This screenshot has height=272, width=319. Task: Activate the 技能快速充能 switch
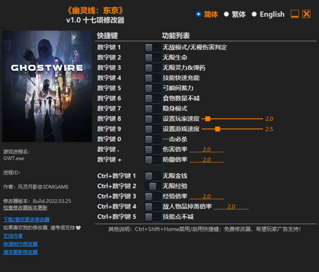coord(152,78)
